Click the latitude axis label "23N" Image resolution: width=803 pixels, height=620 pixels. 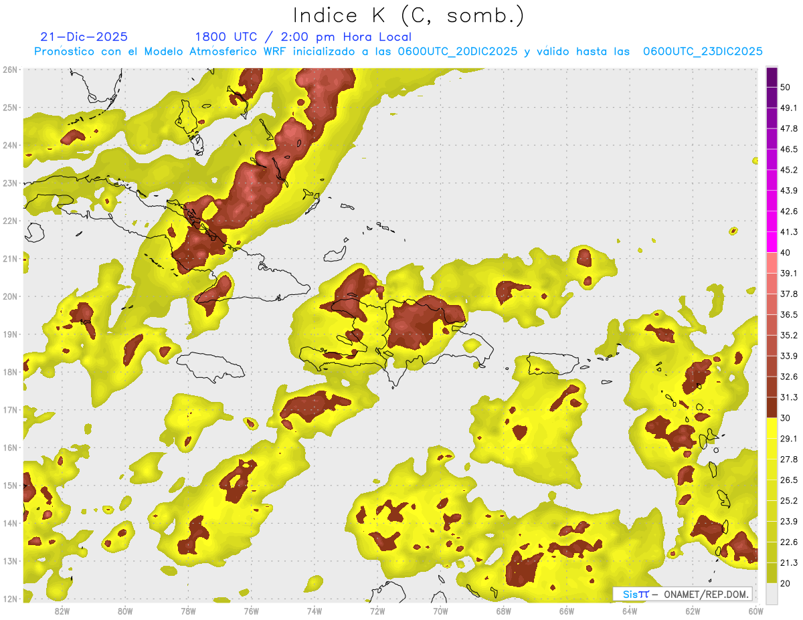pyautogui.click(x=10, y=183)
